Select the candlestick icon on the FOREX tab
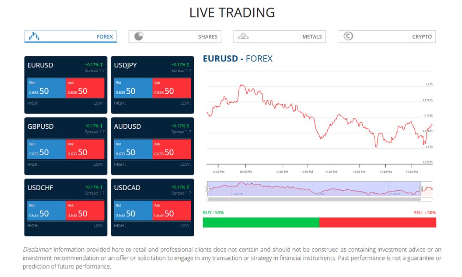 pyautogui.click(x=34, y=36)
